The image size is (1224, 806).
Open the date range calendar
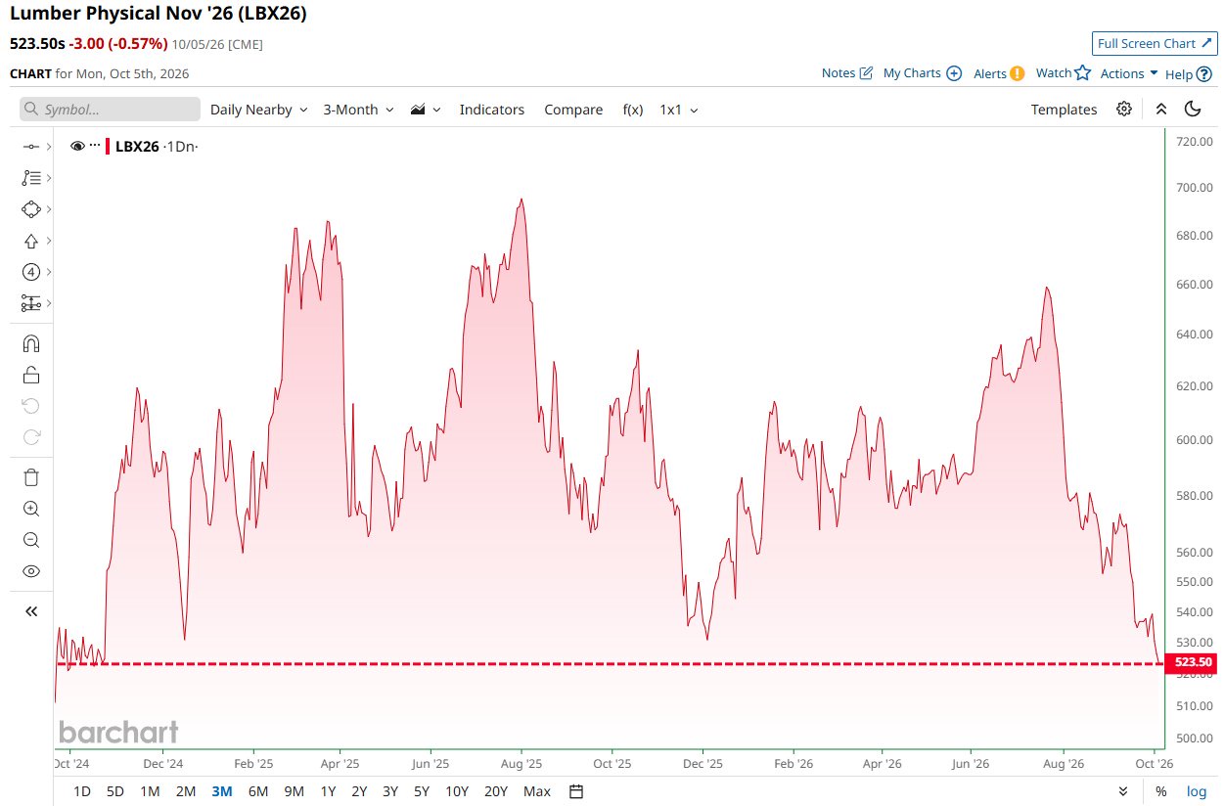[x=576, y=791]
